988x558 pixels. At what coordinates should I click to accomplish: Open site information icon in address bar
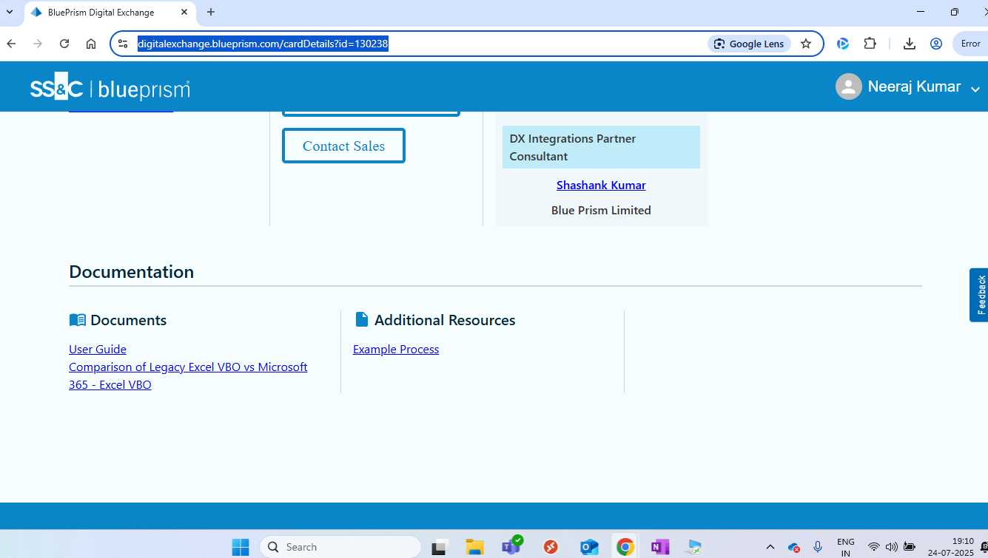pos(124,44)
